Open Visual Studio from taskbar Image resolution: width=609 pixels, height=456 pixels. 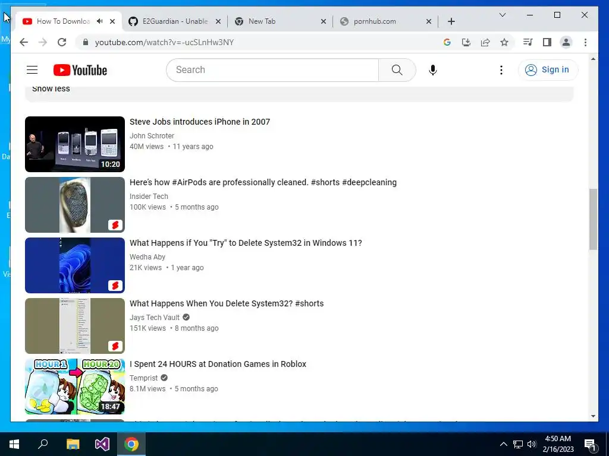pos(102,444)
